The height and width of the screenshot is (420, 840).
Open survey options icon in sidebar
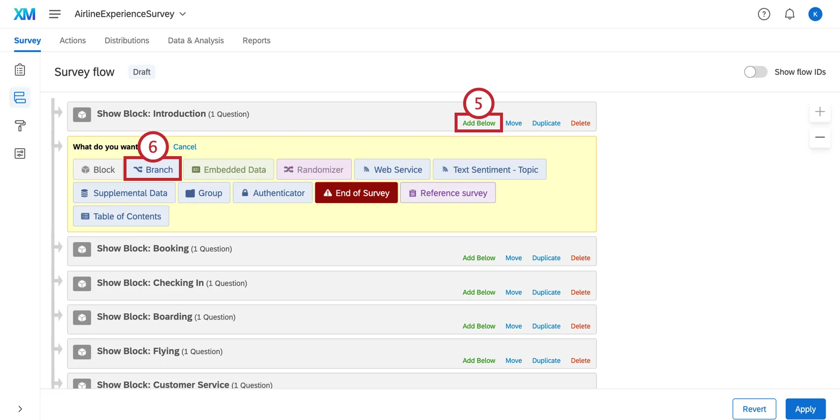pos(20,154)
